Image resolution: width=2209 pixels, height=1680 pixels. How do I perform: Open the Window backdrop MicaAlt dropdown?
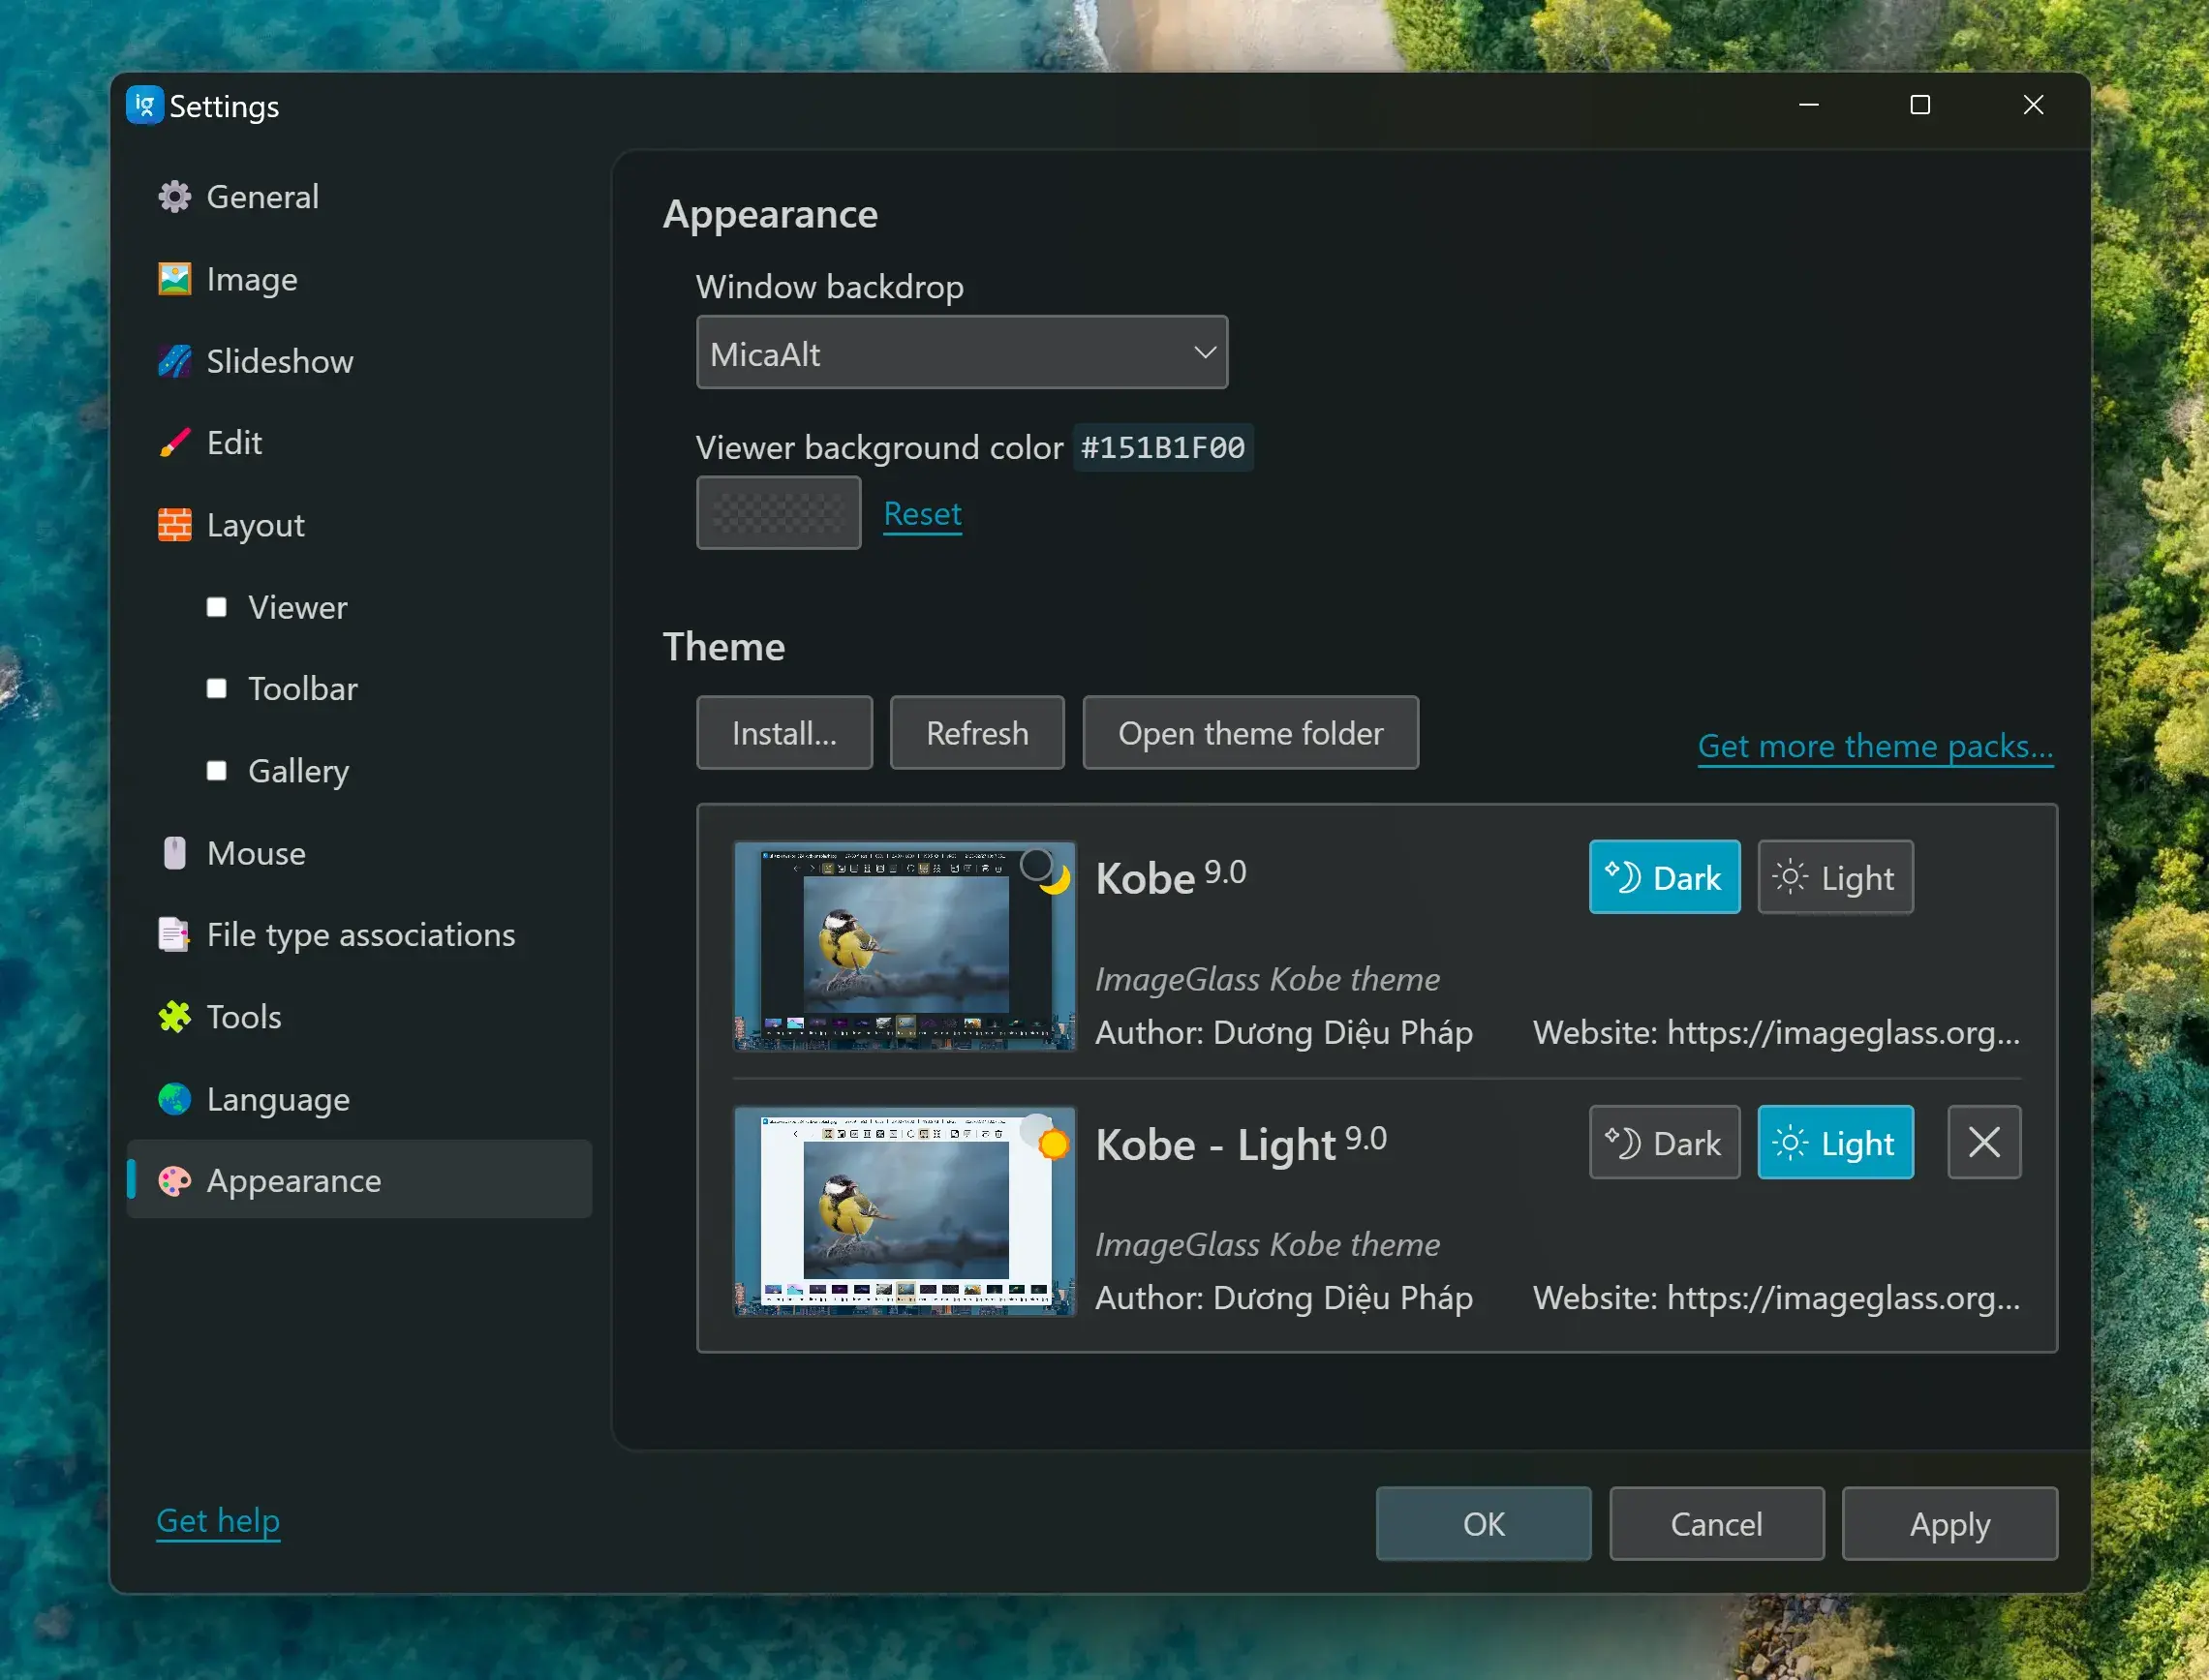pos(960,353)
